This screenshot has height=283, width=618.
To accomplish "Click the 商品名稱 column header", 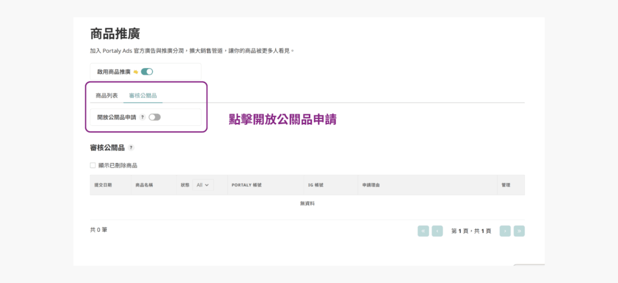I will 144,185.
